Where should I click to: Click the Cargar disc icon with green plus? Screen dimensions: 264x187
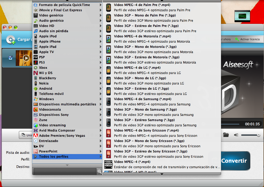[11, 40]
